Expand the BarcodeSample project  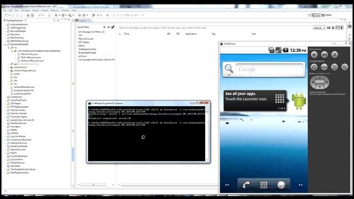pos(5,31)
